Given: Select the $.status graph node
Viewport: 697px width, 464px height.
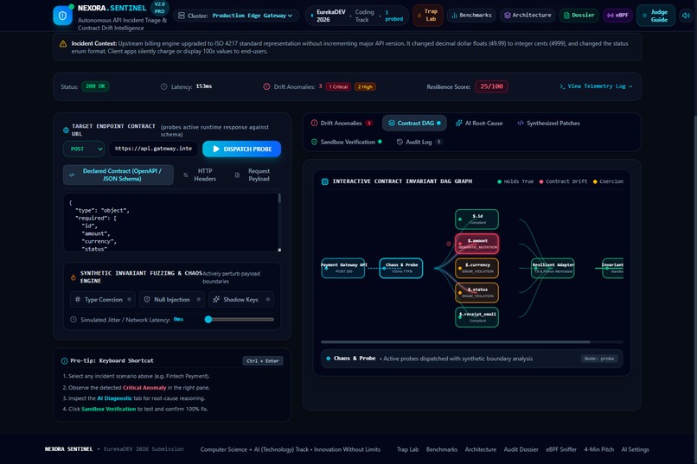Looking at the screenshot, I should [x=477, y=293].
